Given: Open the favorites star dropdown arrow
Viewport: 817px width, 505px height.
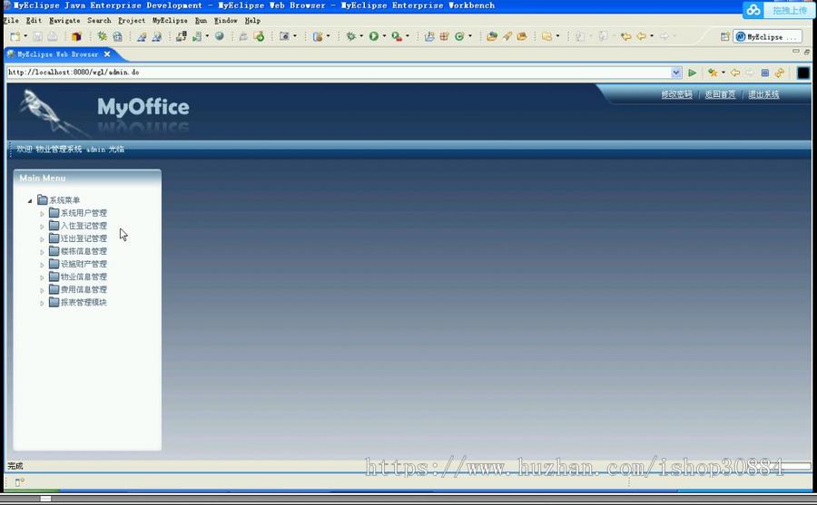Looking at the screenshot, I should pyautogui.click(x=723, y=73).
